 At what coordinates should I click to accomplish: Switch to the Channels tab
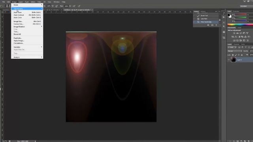pos(236,44)
